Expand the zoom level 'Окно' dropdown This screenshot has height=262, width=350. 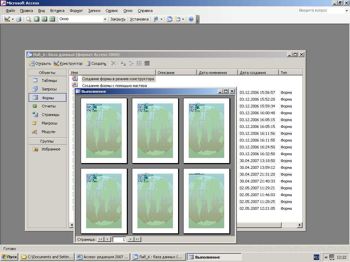tap(105, 19)
